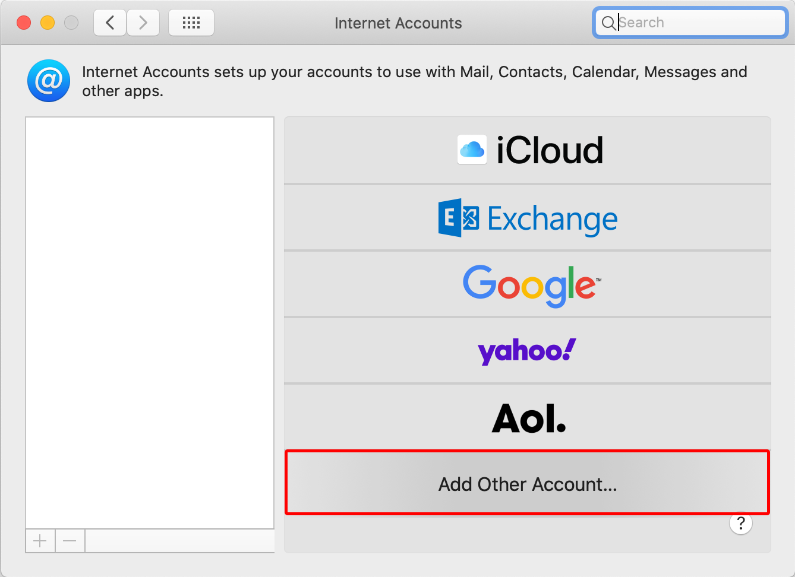Choose the Yahoo account option
Screen dimensions: 795x577
pyautogui.click(x=528, y=351)
